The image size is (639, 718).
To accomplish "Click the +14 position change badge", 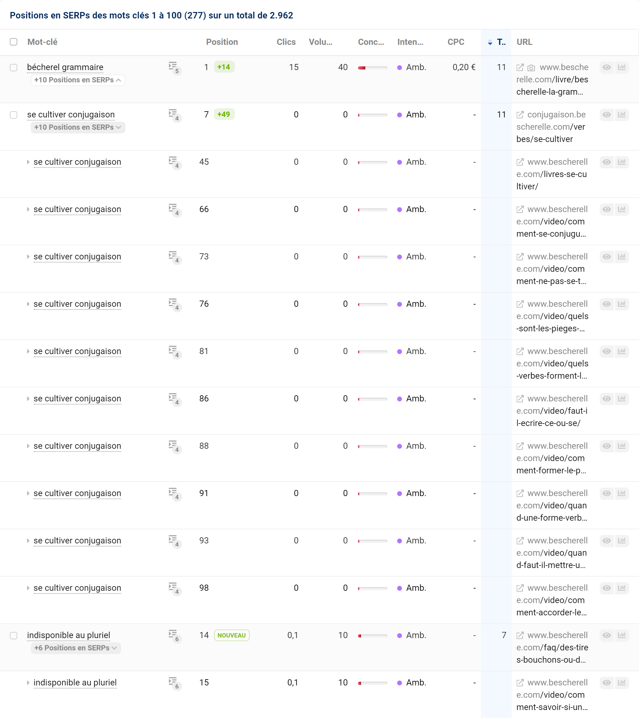I will point(224,67).
